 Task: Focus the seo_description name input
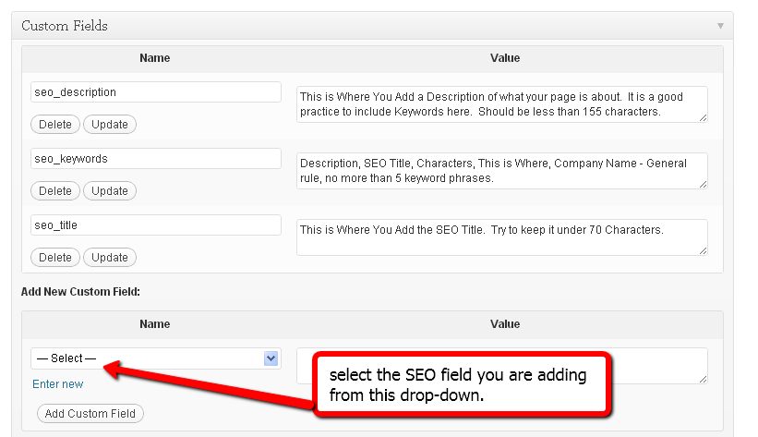pos(155,92)
